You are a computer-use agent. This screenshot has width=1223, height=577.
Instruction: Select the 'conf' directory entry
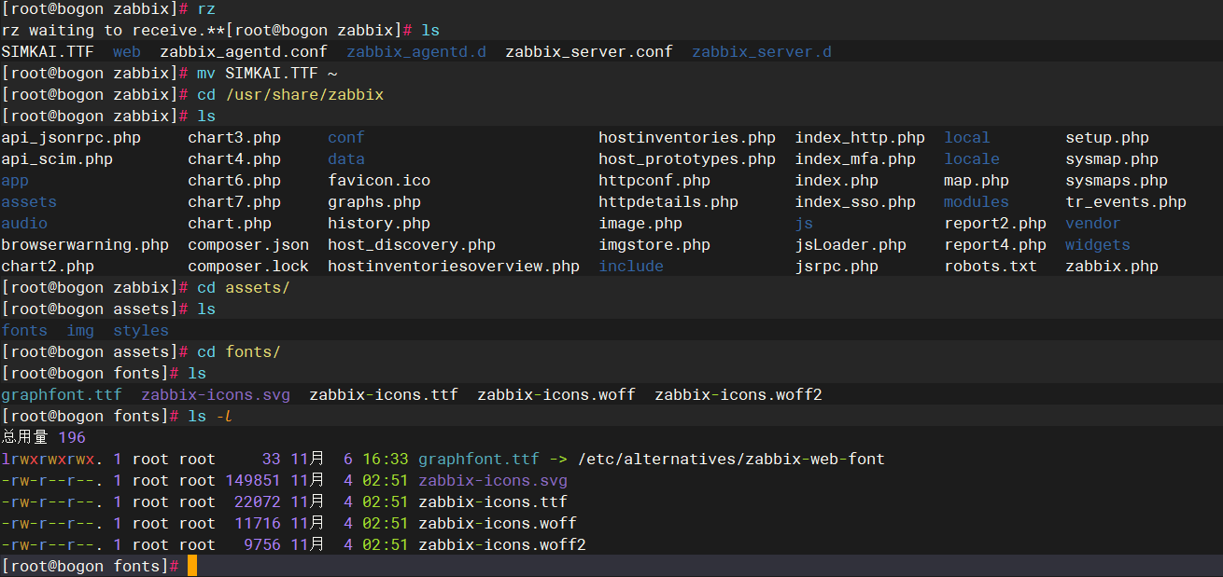[346, 137]
